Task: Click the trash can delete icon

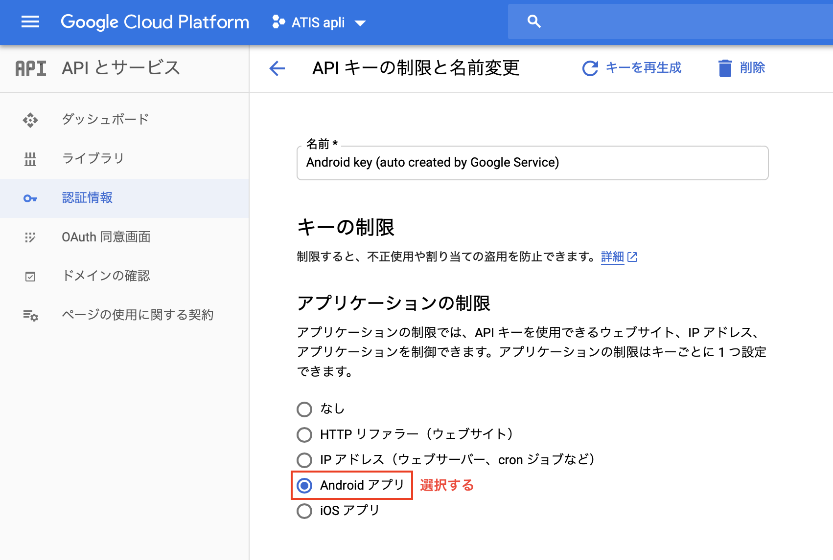Action: click(x=725, y=68)
